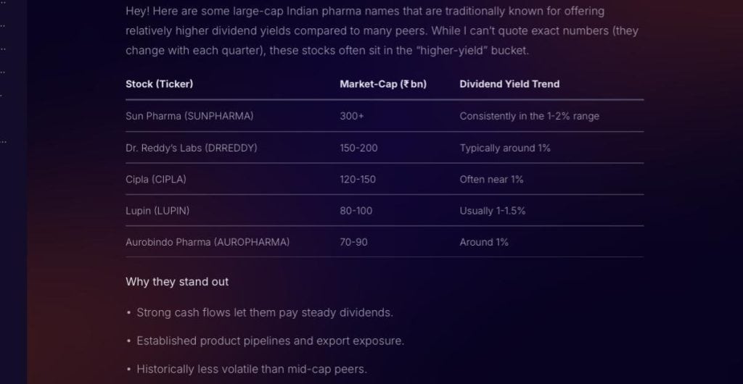This screenshot has width=743, height=384.
Task: Click the "Usually 1-1.5%" yield cell
Action: [x=492, y=211]
